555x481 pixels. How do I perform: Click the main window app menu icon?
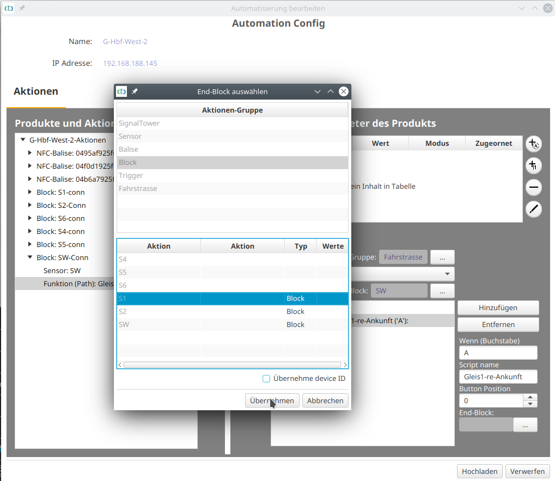click(9, 8)
